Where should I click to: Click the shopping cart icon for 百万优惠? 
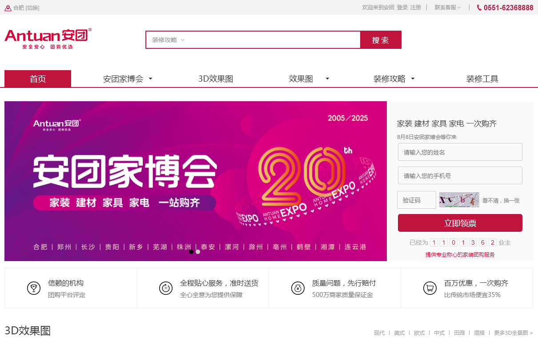(x=430, y=288)
